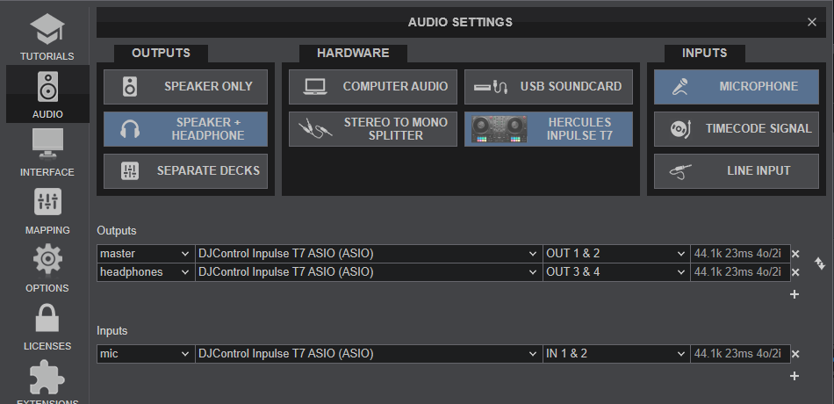This screenshot has height=404, width=834.
Task: Enable Speaker Only output mode
Action: point(185,86)
